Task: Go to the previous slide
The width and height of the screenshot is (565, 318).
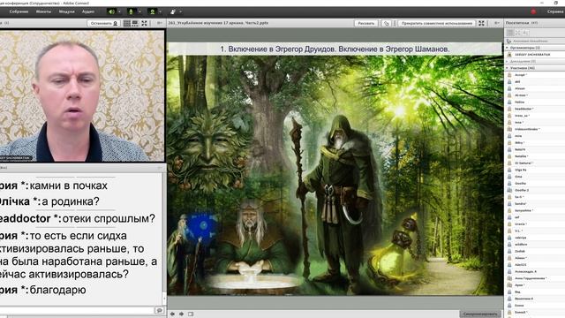Action: pos(173,314)
